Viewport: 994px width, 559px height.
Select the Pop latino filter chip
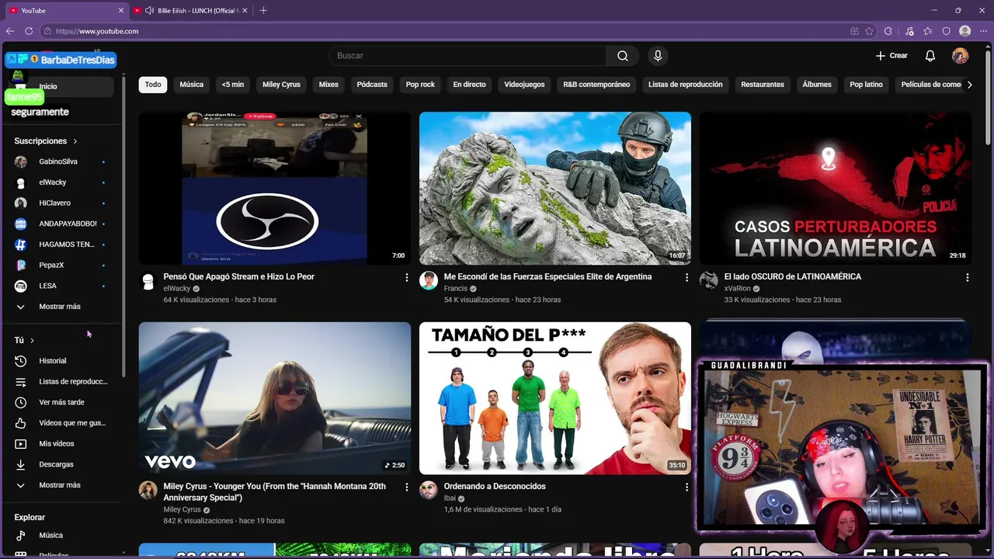tap(866, 85)
